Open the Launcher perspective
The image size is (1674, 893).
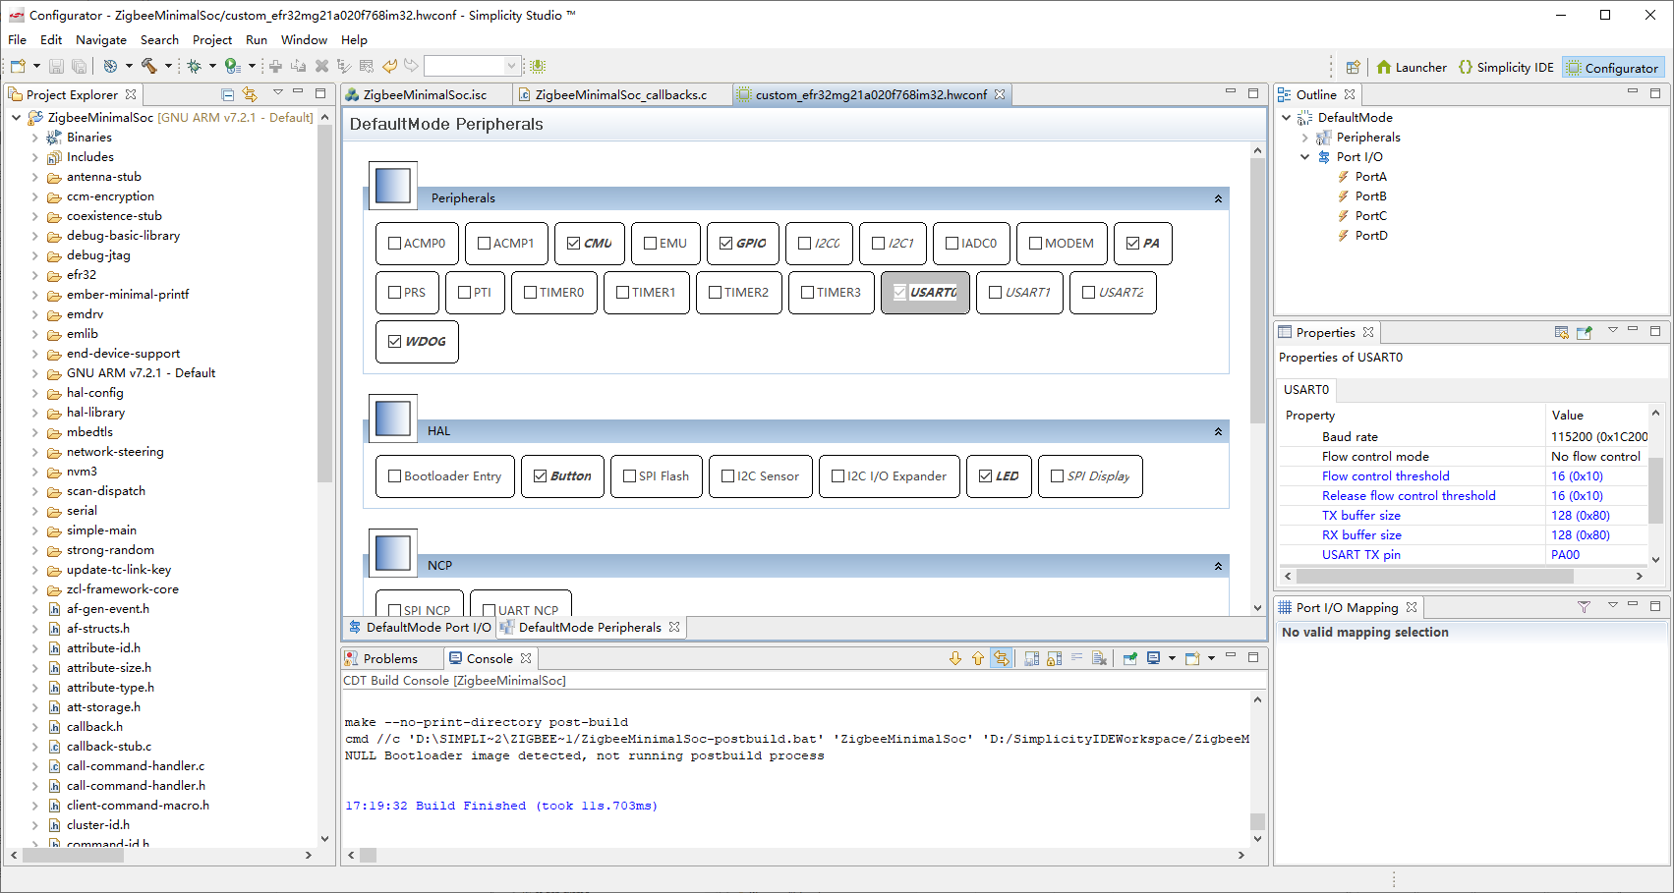coord(1412,67)
